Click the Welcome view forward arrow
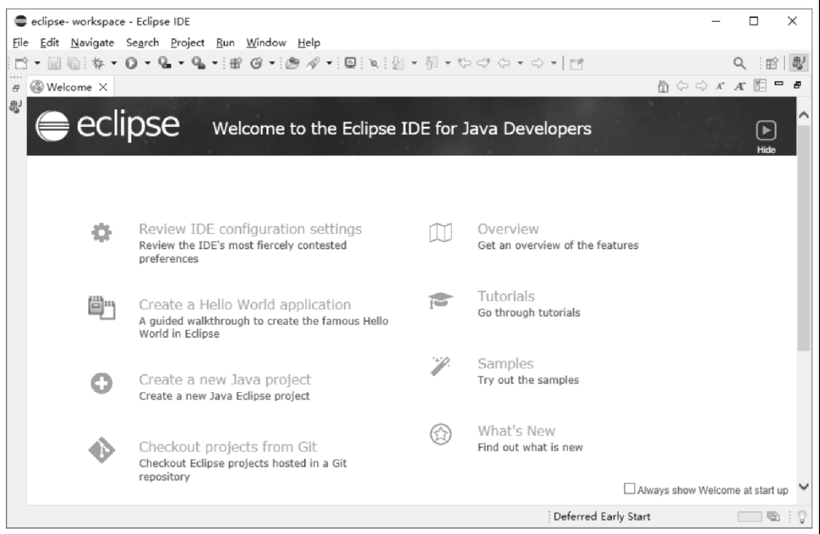The image size is (820, 534). (702, 86)
